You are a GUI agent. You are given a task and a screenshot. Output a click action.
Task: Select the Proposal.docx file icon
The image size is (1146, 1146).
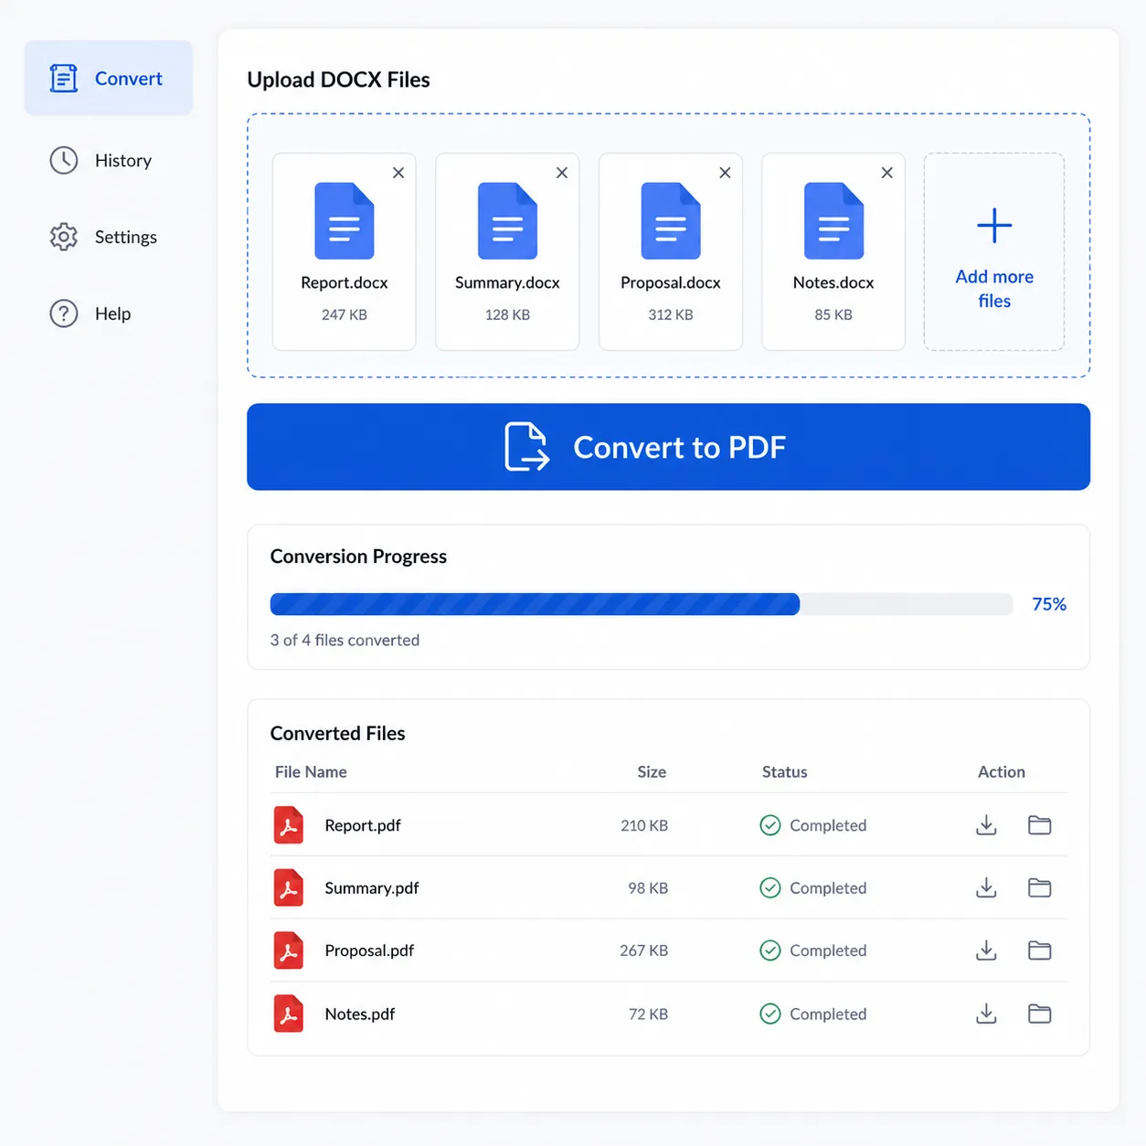[x=671, y=221]
